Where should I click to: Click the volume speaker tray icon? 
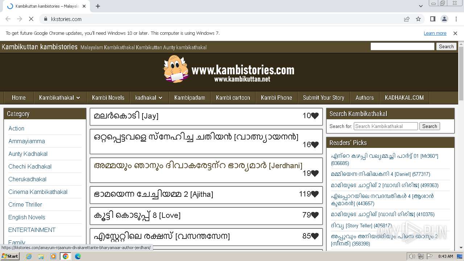412,256
